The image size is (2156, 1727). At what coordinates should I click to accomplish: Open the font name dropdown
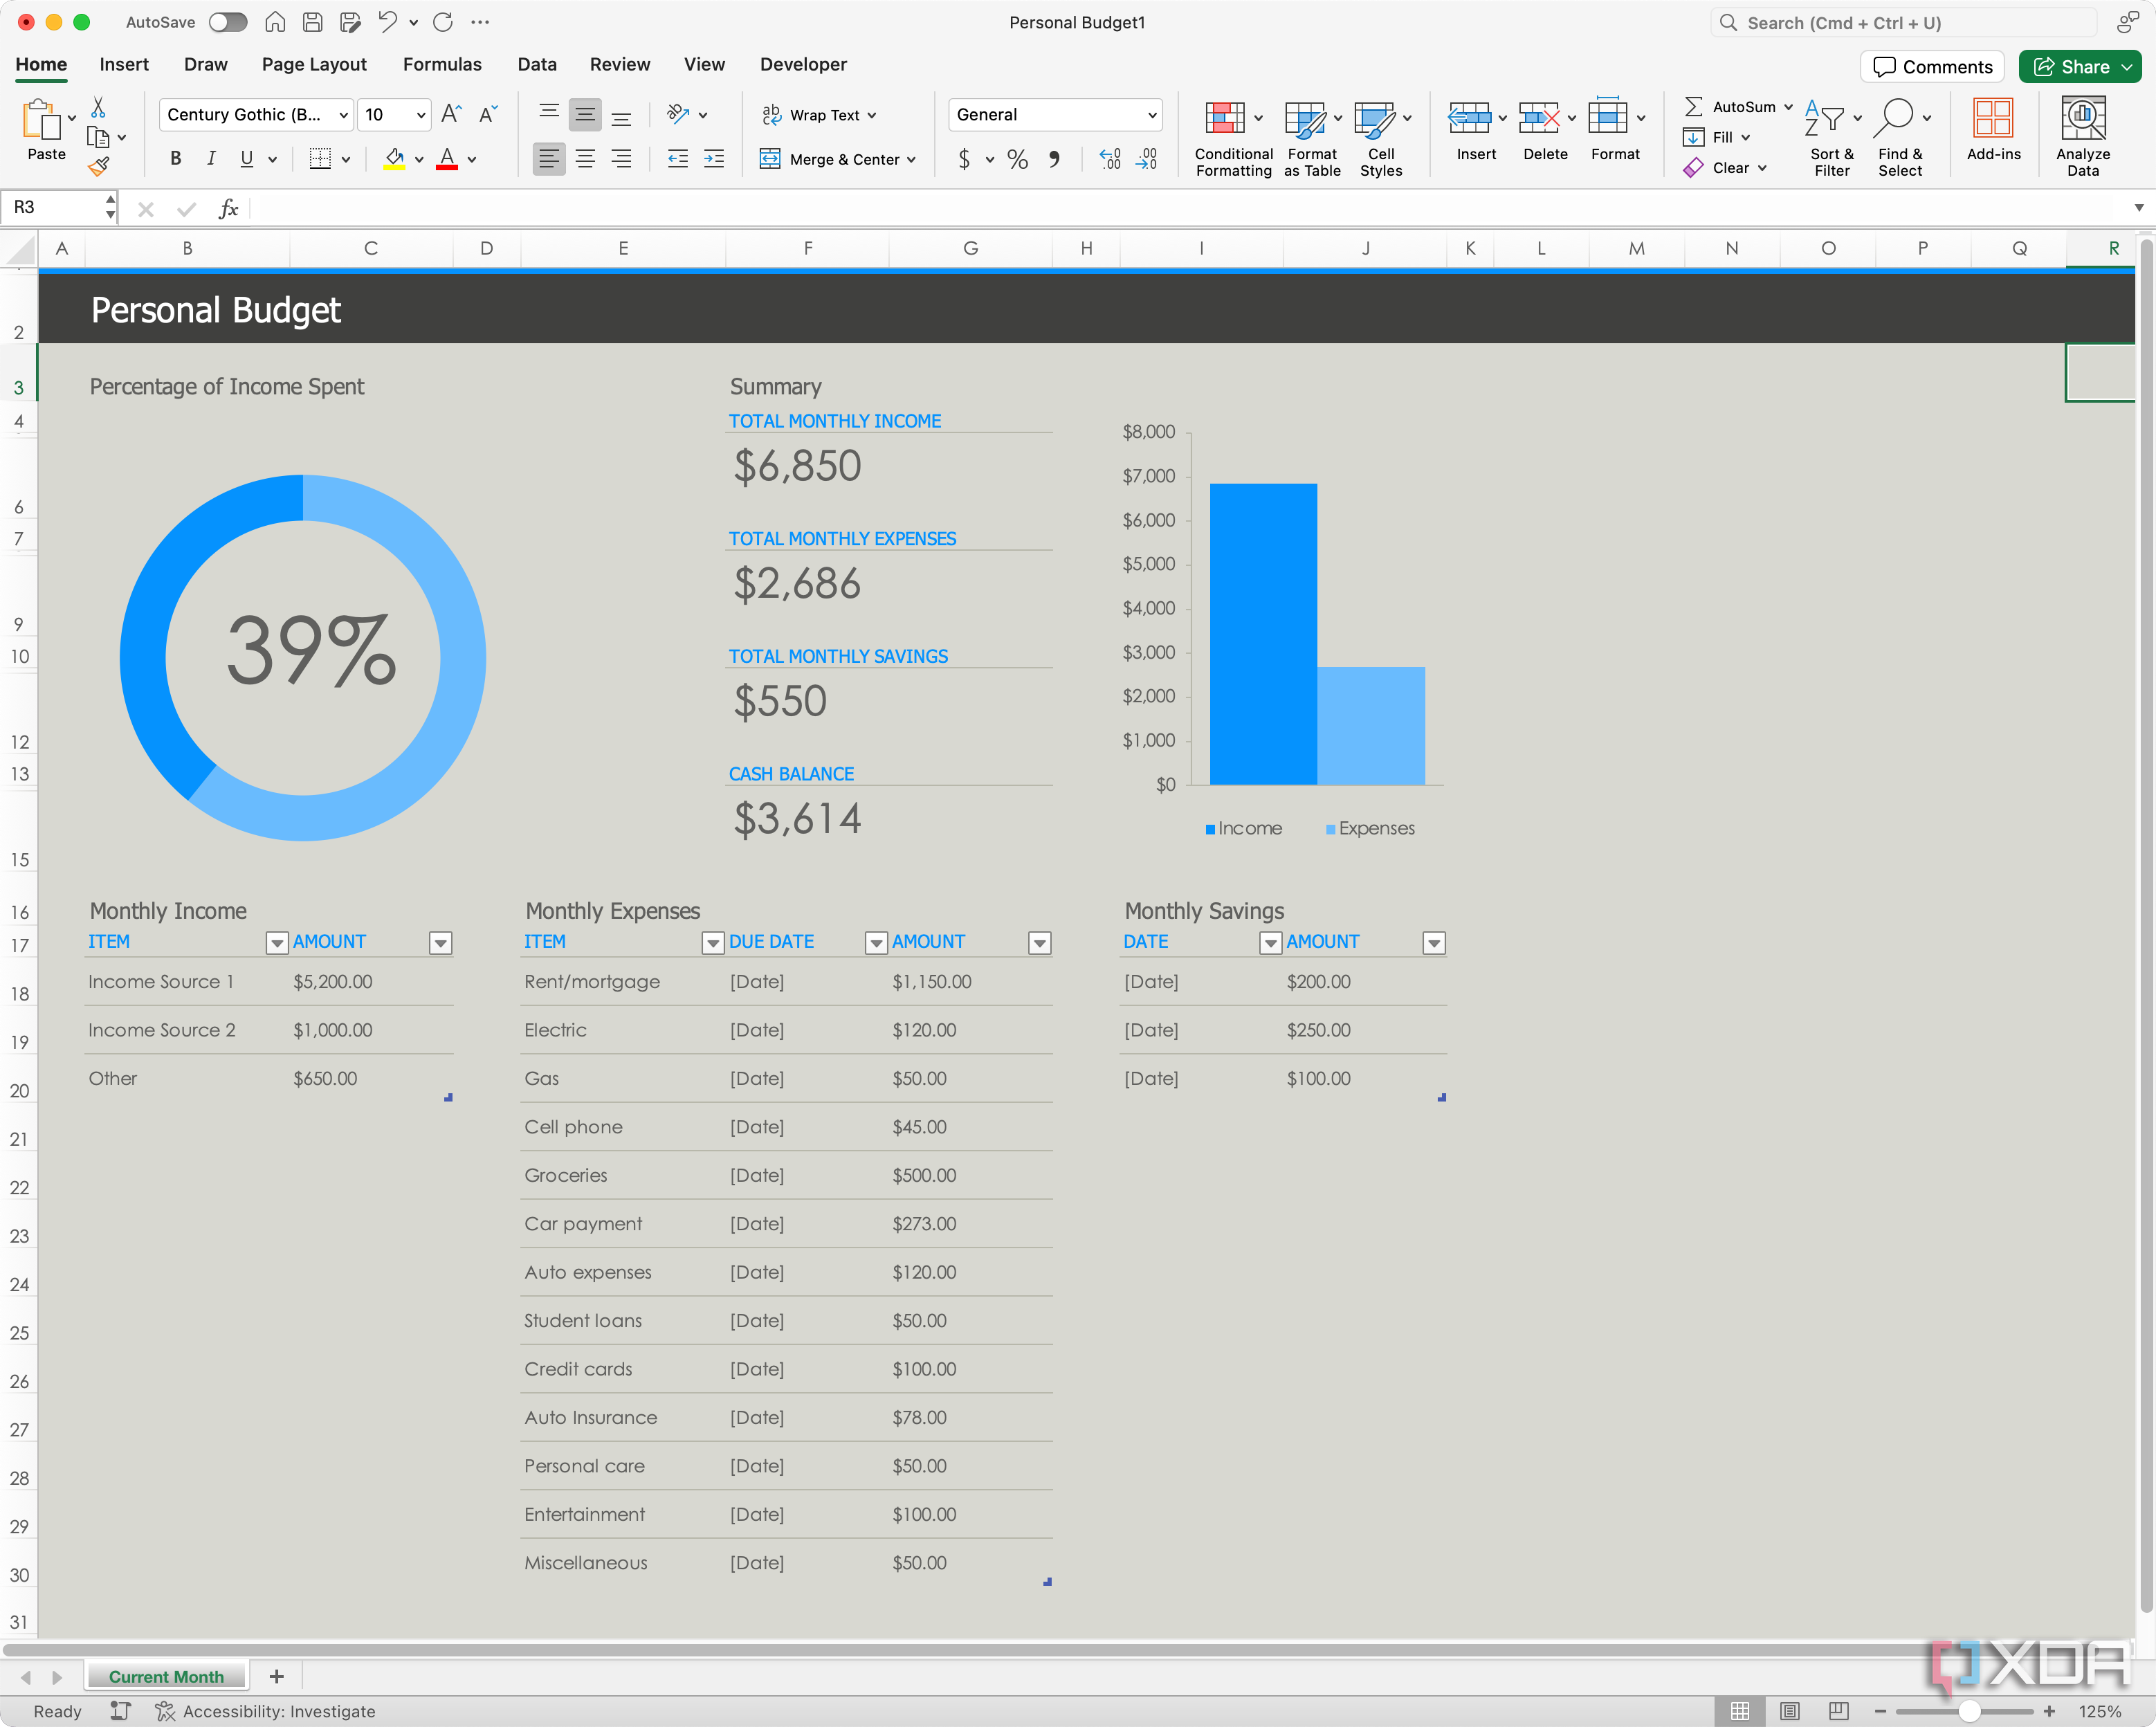click(x=343, y=115)
